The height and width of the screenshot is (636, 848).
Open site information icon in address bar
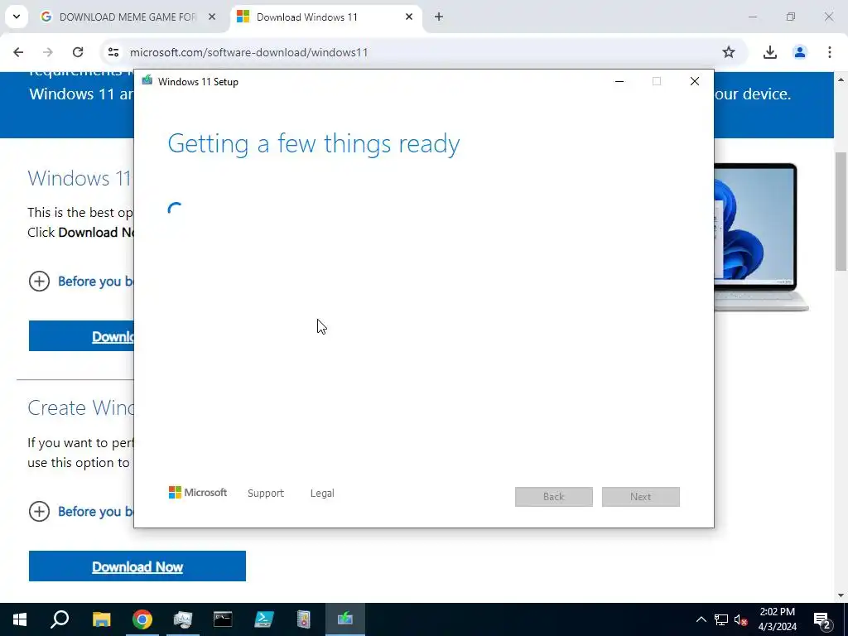(113, 52)
